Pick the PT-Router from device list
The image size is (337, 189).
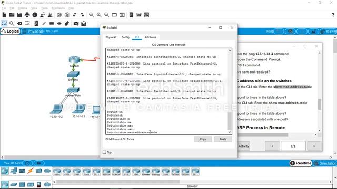146,172
